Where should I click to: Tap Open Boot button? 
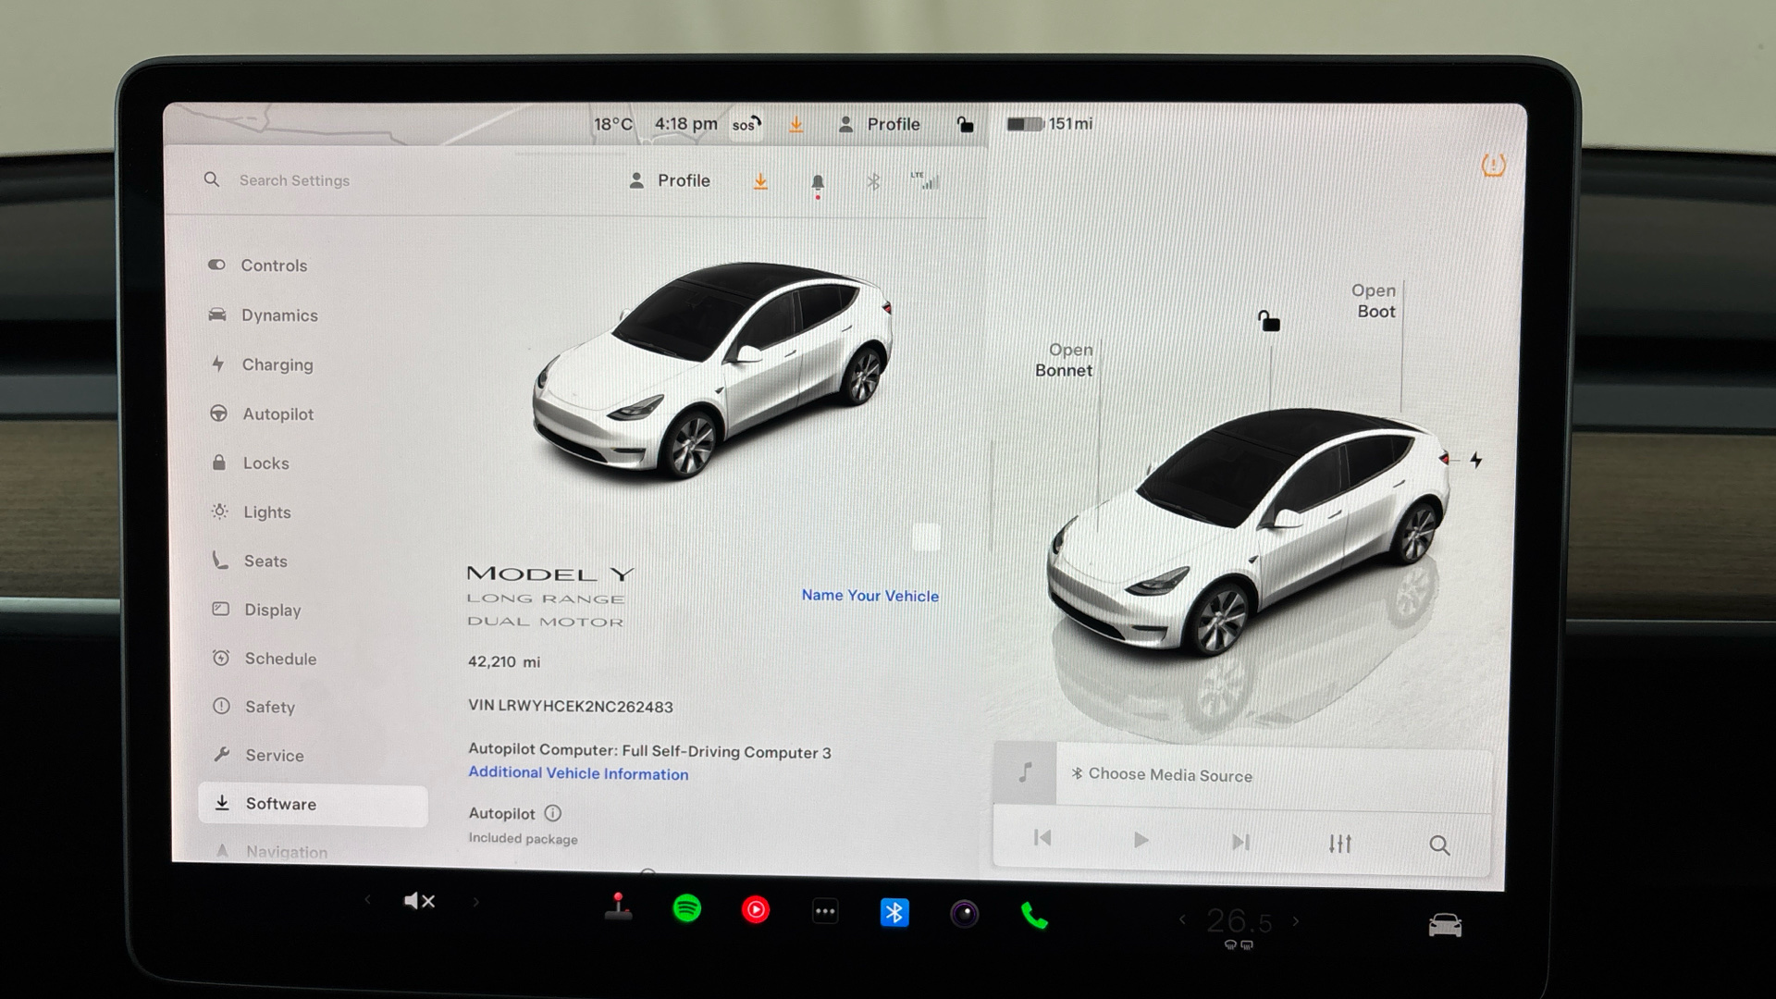pyautogui.click(x=1375, y=302)
